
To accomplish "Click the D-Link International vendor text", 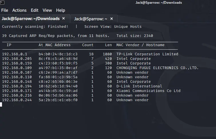I will [x=139, y=86].
